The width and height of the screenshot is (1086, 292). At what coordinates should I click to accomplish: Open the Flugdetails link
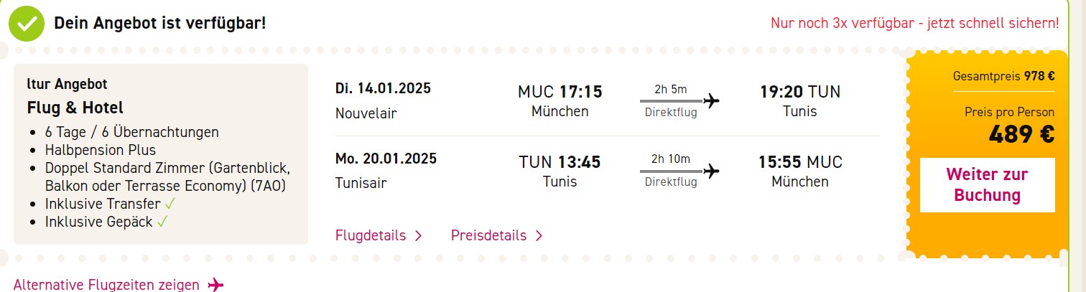pos(379,235)
